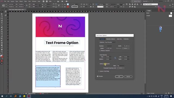Select the page thumbnail in Pages panel
The image size is (174, 98).
160,28
